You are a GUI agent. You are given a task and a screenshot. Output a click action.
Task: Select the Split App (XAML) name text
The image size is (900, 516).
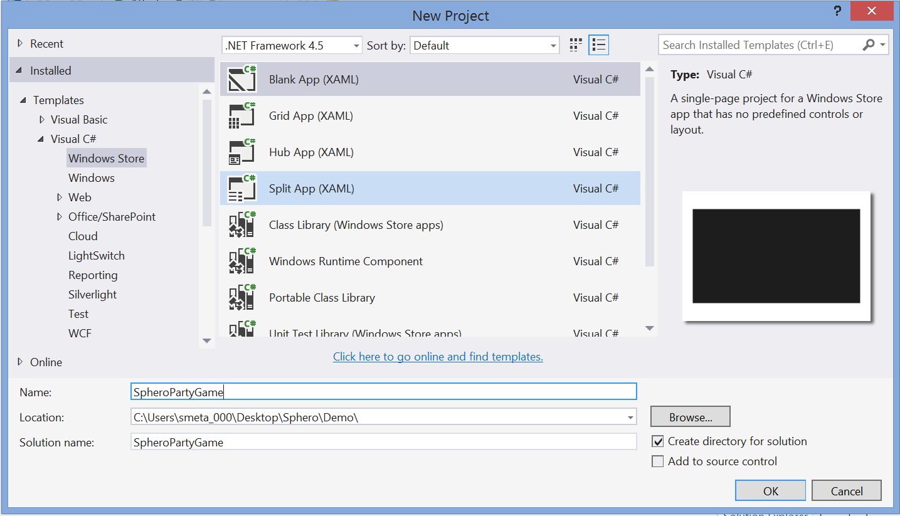[x=312, y=189]
